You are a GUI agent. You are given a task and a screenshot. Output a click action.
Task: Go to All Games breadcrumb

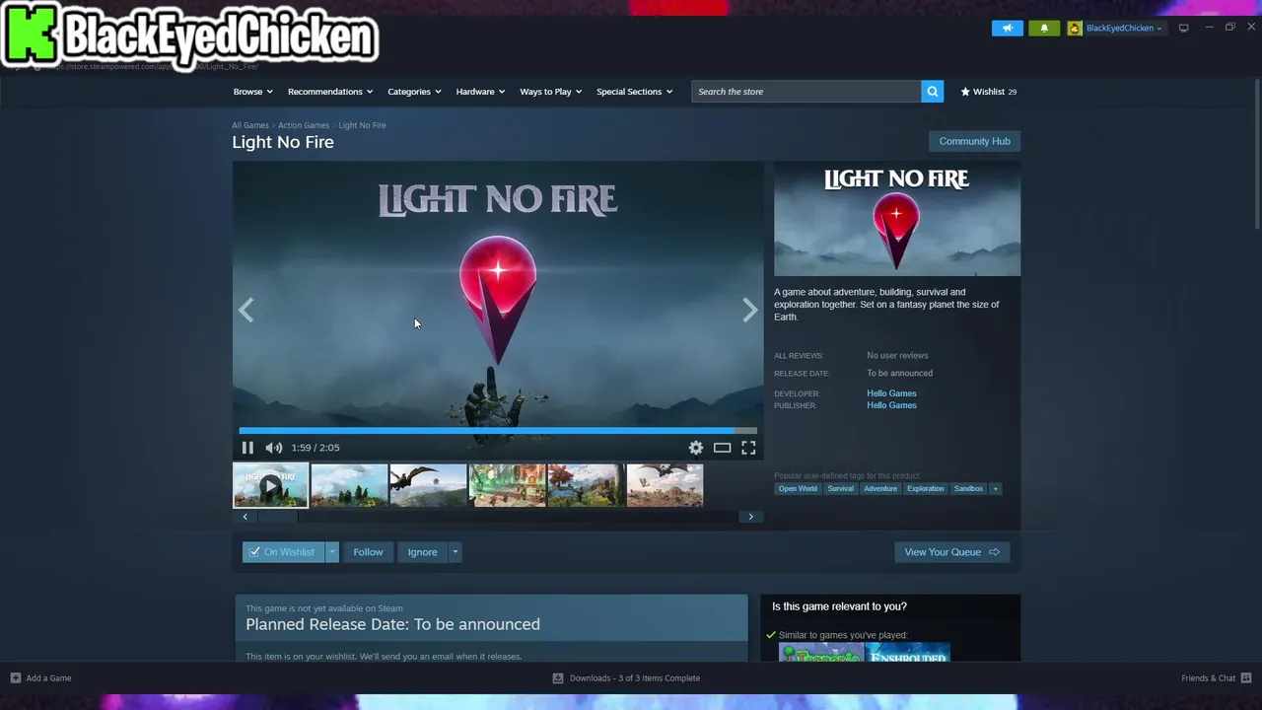coord(250,125)
